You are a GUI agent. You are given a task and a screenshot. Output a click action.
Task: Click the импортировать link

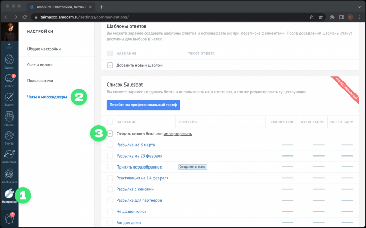point(178,134)
